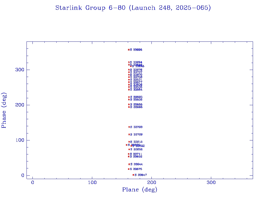
Task: Click the red marker for S 33703
Action: [x=129, y=127]
